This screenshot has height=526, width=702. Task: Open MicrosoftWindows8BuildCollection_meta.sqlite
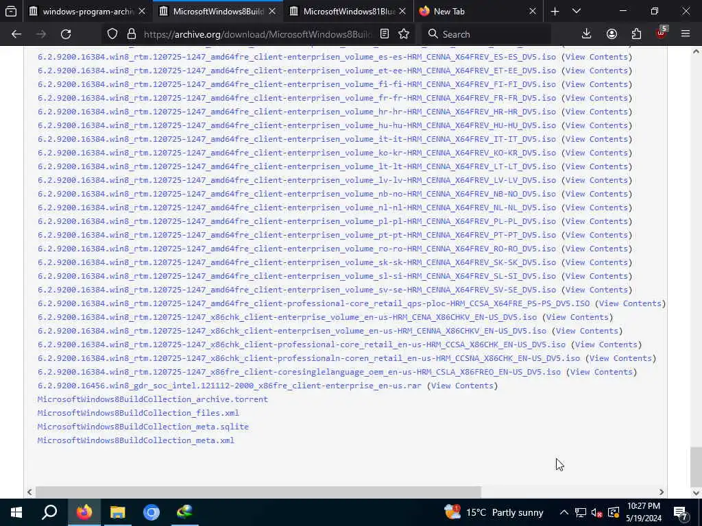(x=143, y=427)
